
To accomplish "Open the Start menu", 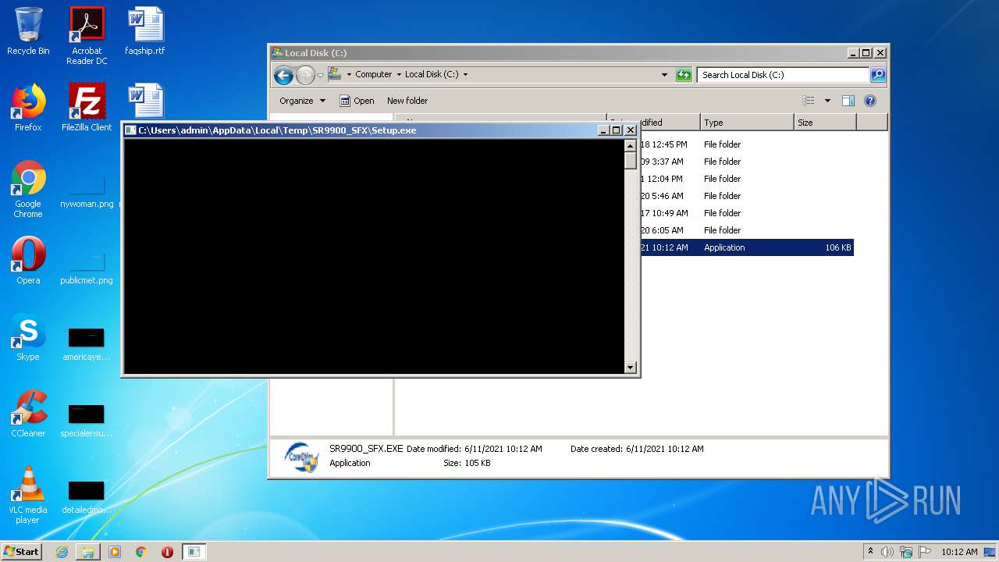I will tap(22, 552).
